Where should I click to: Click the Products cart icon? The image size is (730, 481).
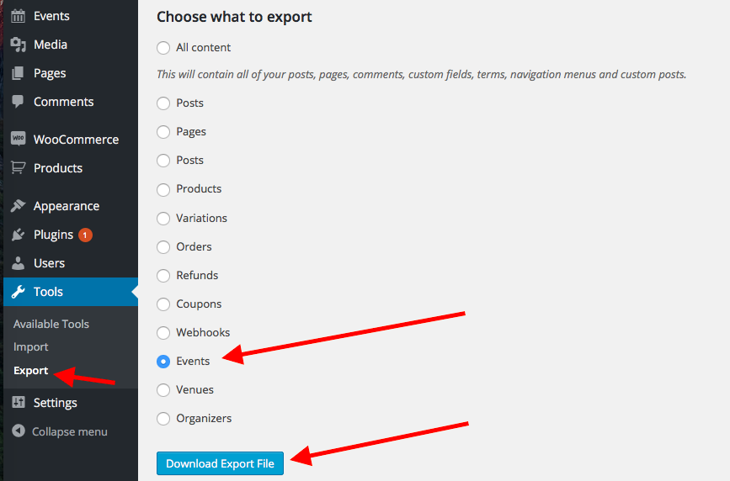(x=18, y=168)
